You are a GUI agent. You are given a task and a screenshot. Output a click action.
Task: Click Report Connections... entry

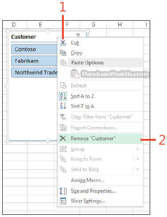click(100, 127)
